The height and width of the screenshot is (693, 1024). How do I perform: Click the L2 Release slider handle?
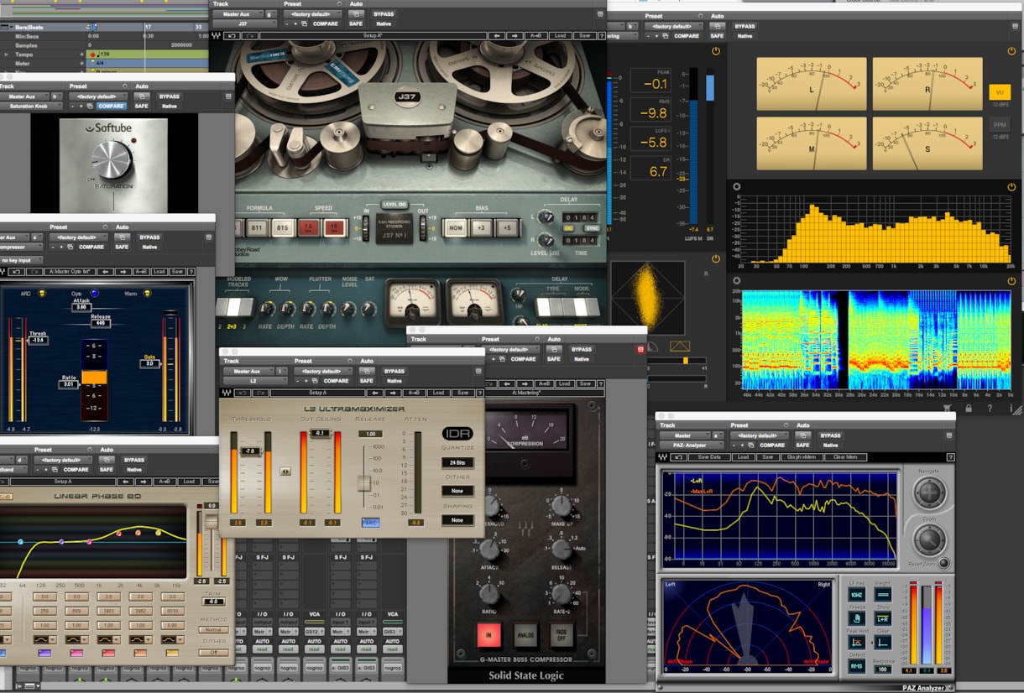(364, 483)
